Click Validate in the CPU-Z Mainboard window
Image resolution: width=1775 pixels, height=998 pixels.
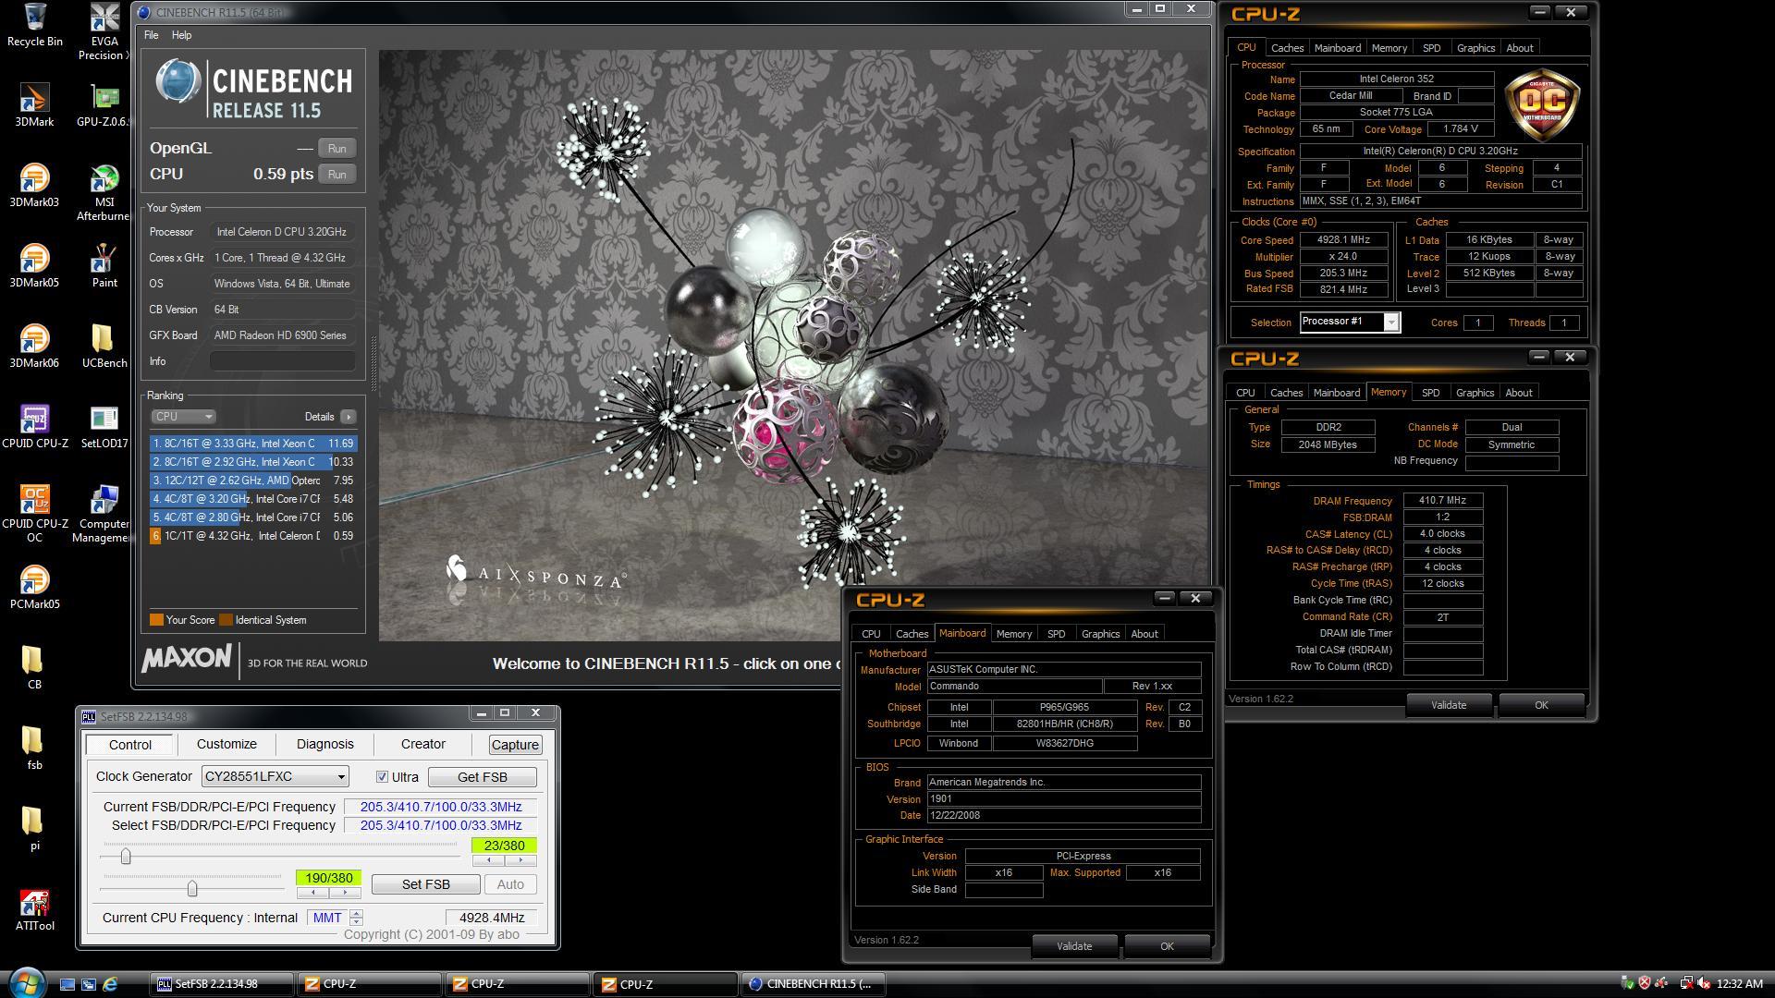click(x=1074, y=946)
